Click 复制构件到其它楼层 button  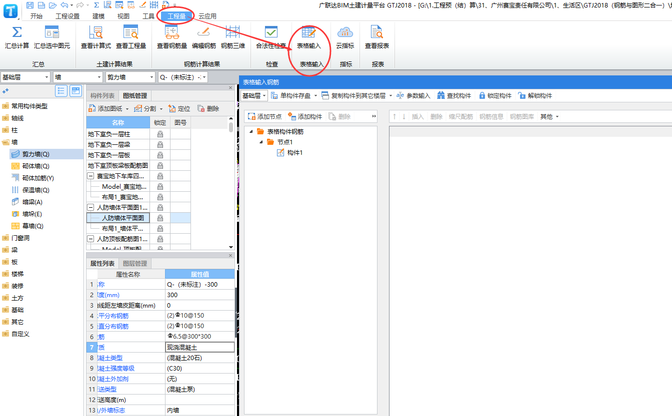(x=357, y=95)
